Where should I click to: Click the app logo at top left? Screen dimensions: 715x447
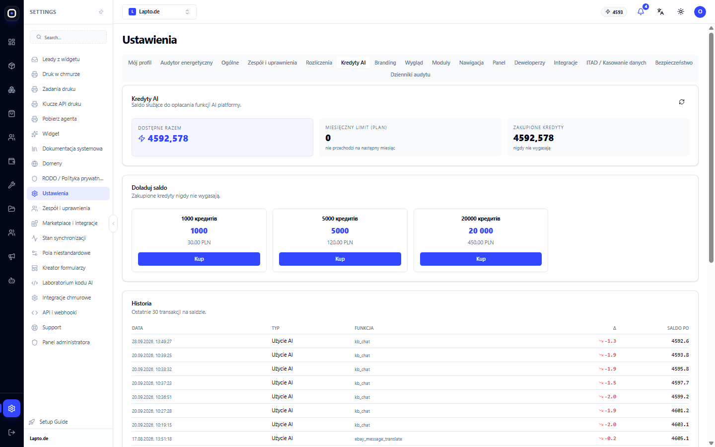click(12, 13)
